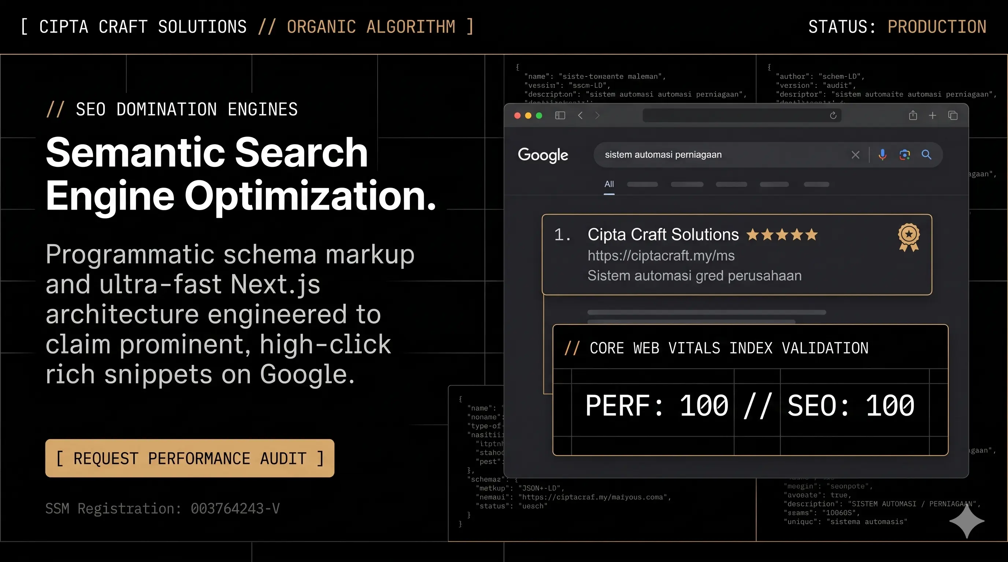The width and height of the screenshot is (1008, 562).
Task: Click the five-star rating on result
Action: (782, 235)
